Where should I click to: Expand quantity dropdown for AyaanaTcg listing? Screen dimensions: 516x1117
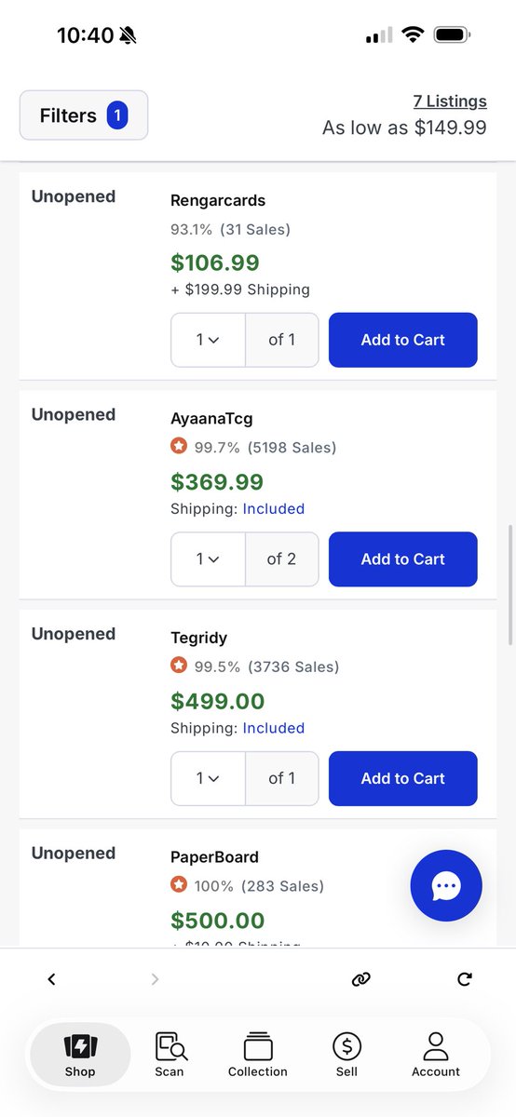(208, 559)
